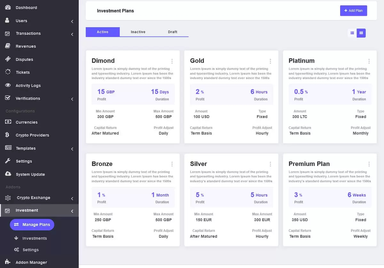
Task: Click the Settings wrench icon
Action: click(x=8, y=161)
